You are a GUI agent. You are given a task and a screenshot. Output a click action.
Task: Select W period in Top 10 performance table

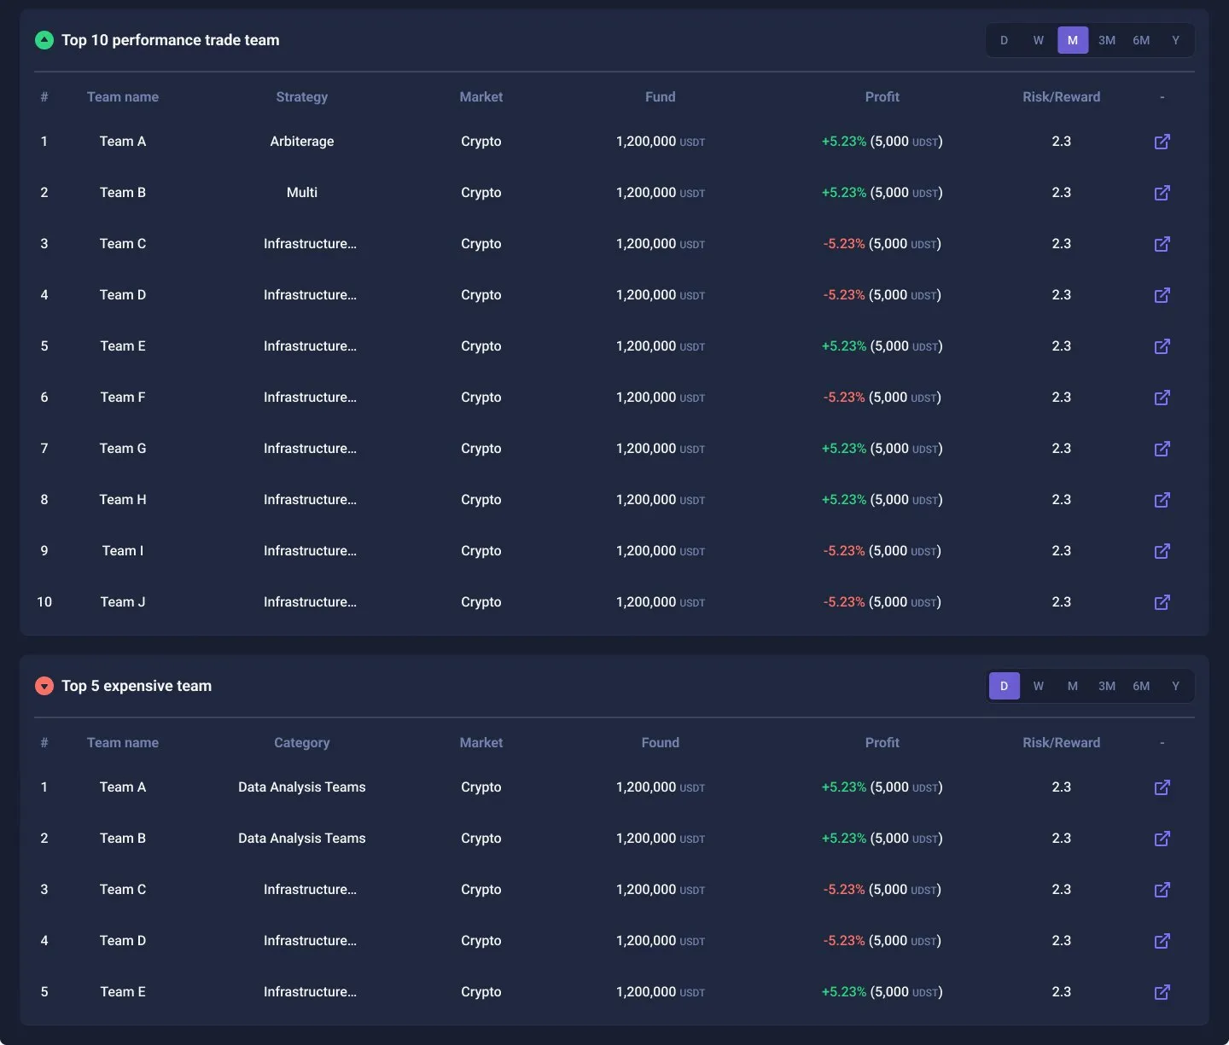(x=1039, y=40)
